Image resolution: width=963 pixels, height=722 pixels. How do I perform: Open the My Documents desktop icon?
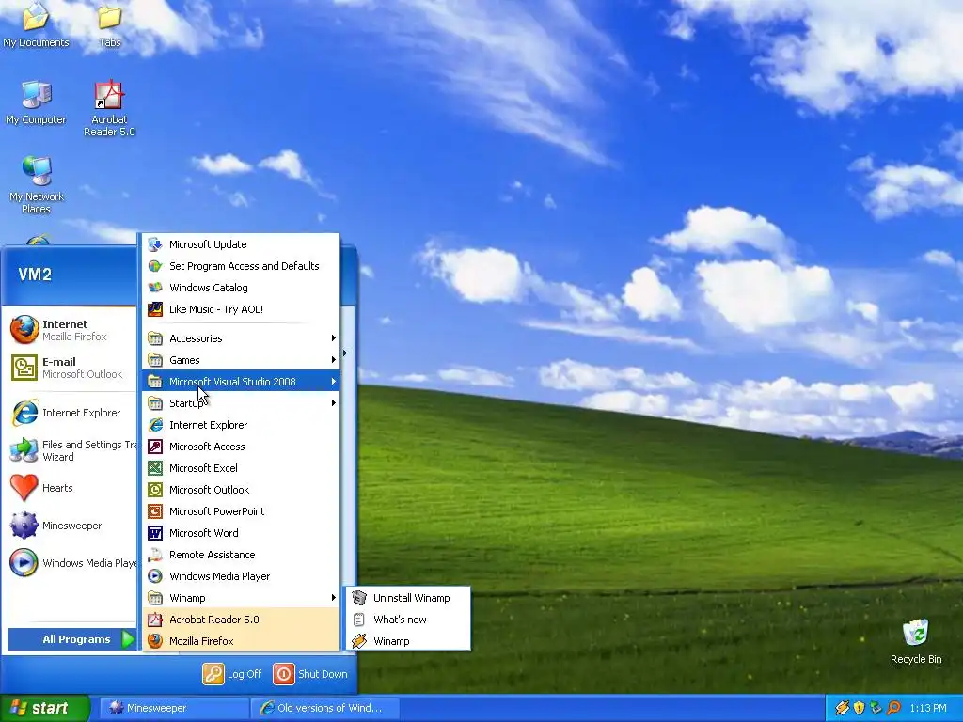(36, 24)
